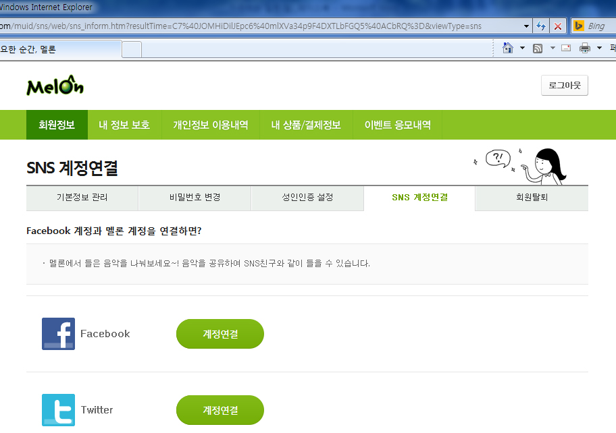Click the Facebook logo icon

click(x=58, y=334)
